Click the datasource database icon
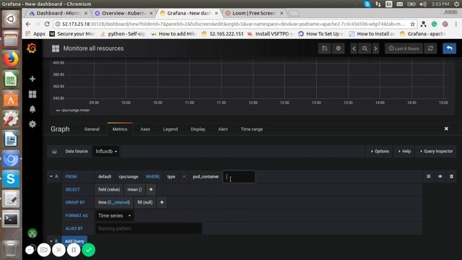This screenshot has width=462, height=260. tap(54, 152)
